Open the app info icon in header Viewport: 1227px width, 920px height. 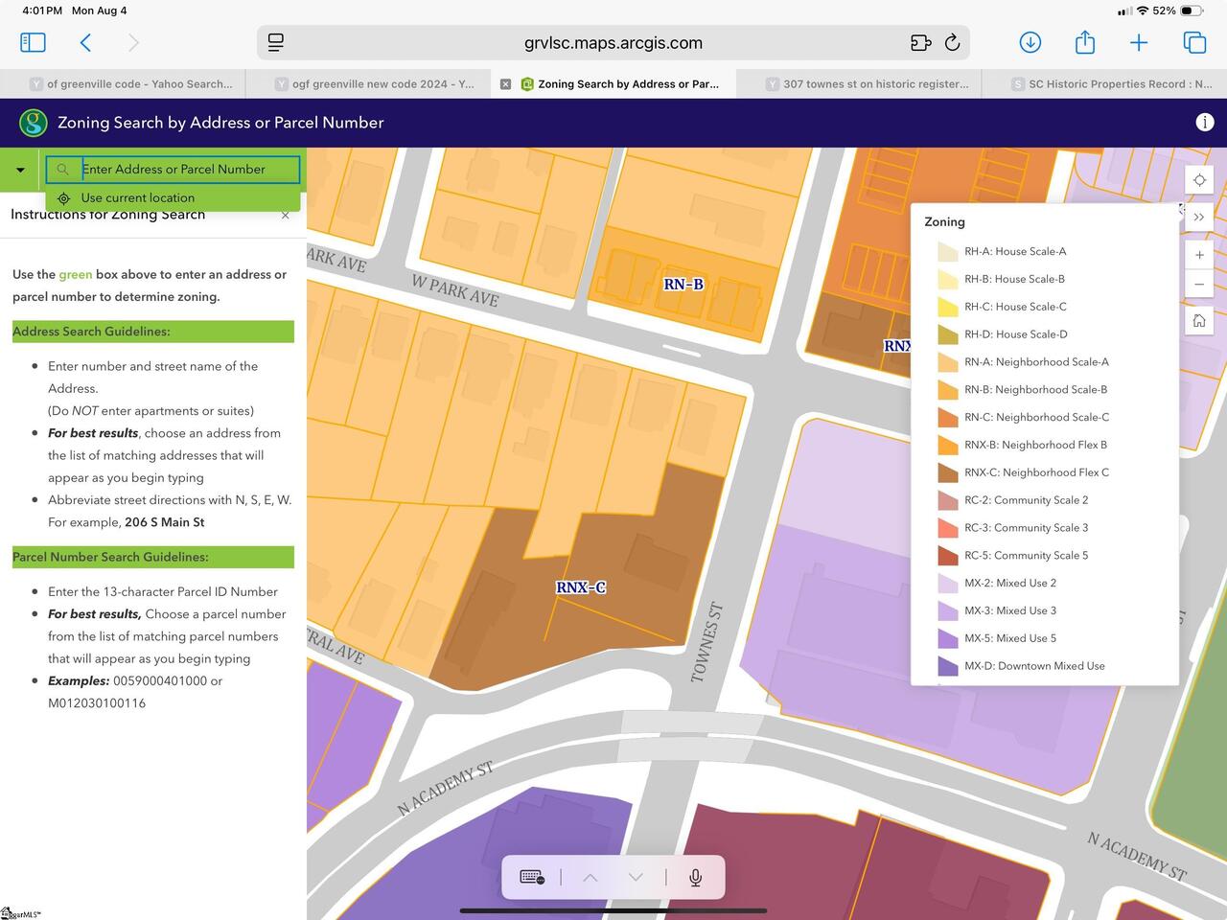1205,123
